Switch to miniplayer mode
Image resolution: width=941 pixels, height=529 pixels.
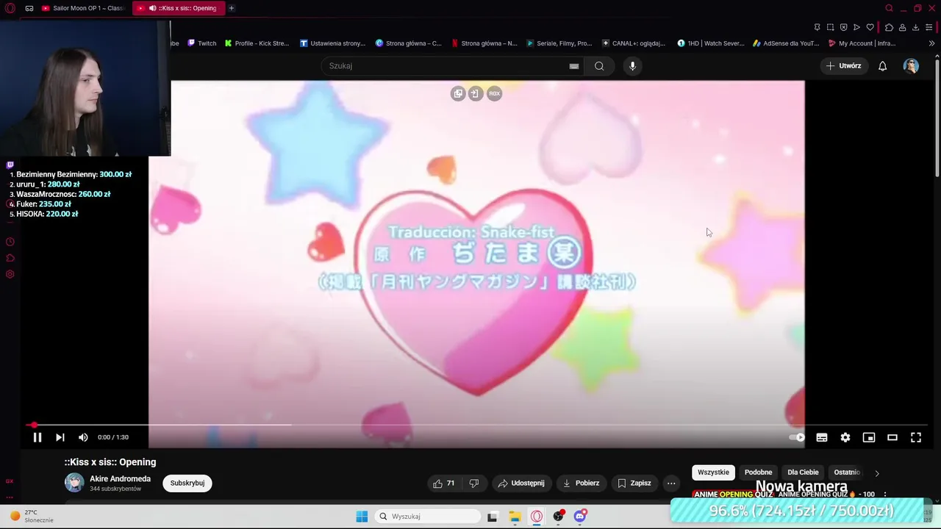pyautogui.click(x=869, y=437)
